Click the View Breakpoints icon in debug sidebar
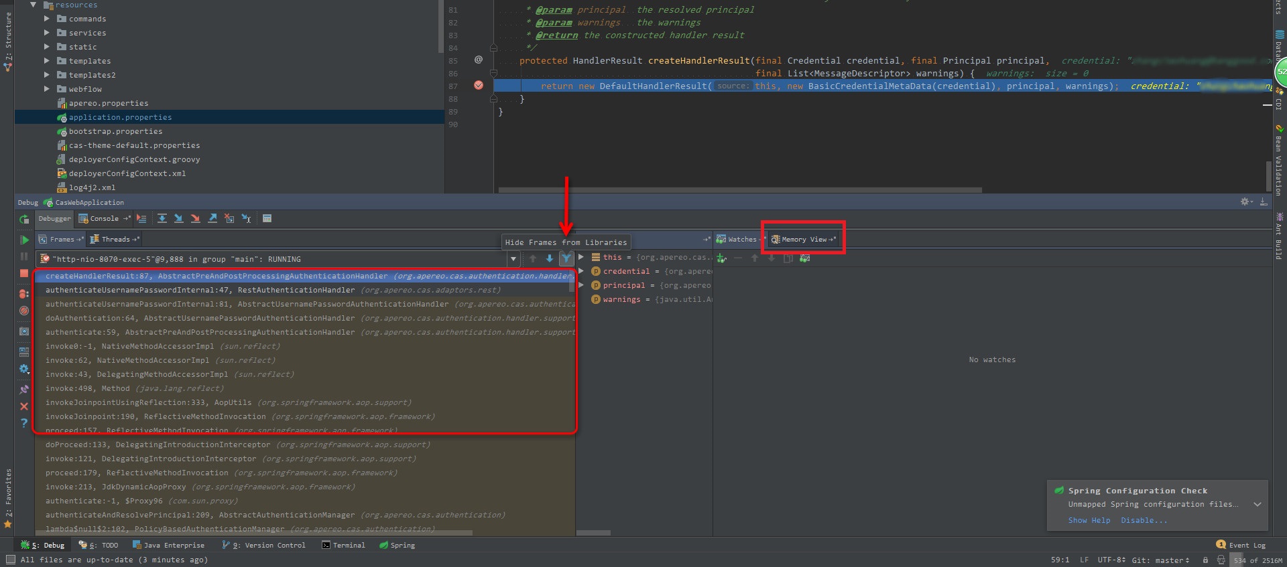 (x=24, y=294)
